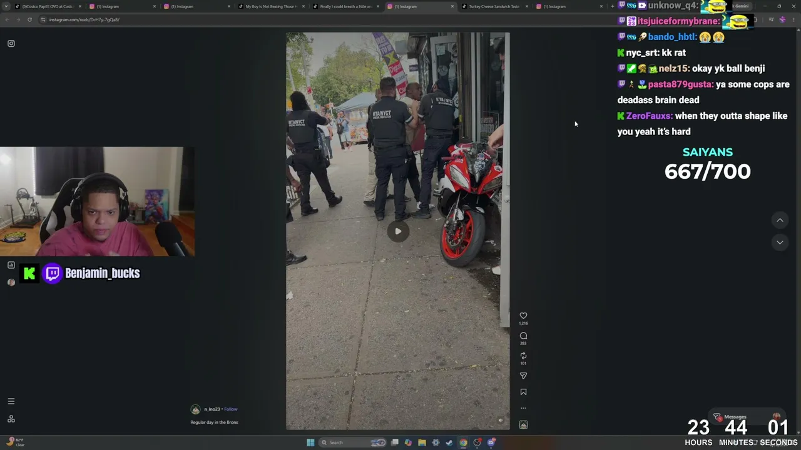This screenshot has height=450, width=801.
Task: Click the 101 reposts count
Action: click(523, 364)
